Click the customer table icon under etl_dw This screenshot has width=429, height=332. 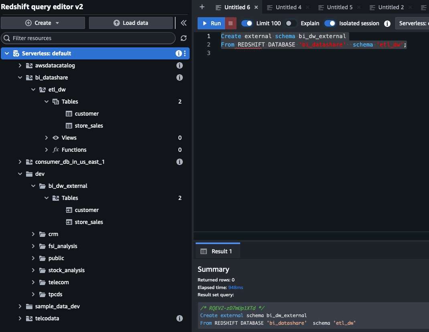pos(69,114)
